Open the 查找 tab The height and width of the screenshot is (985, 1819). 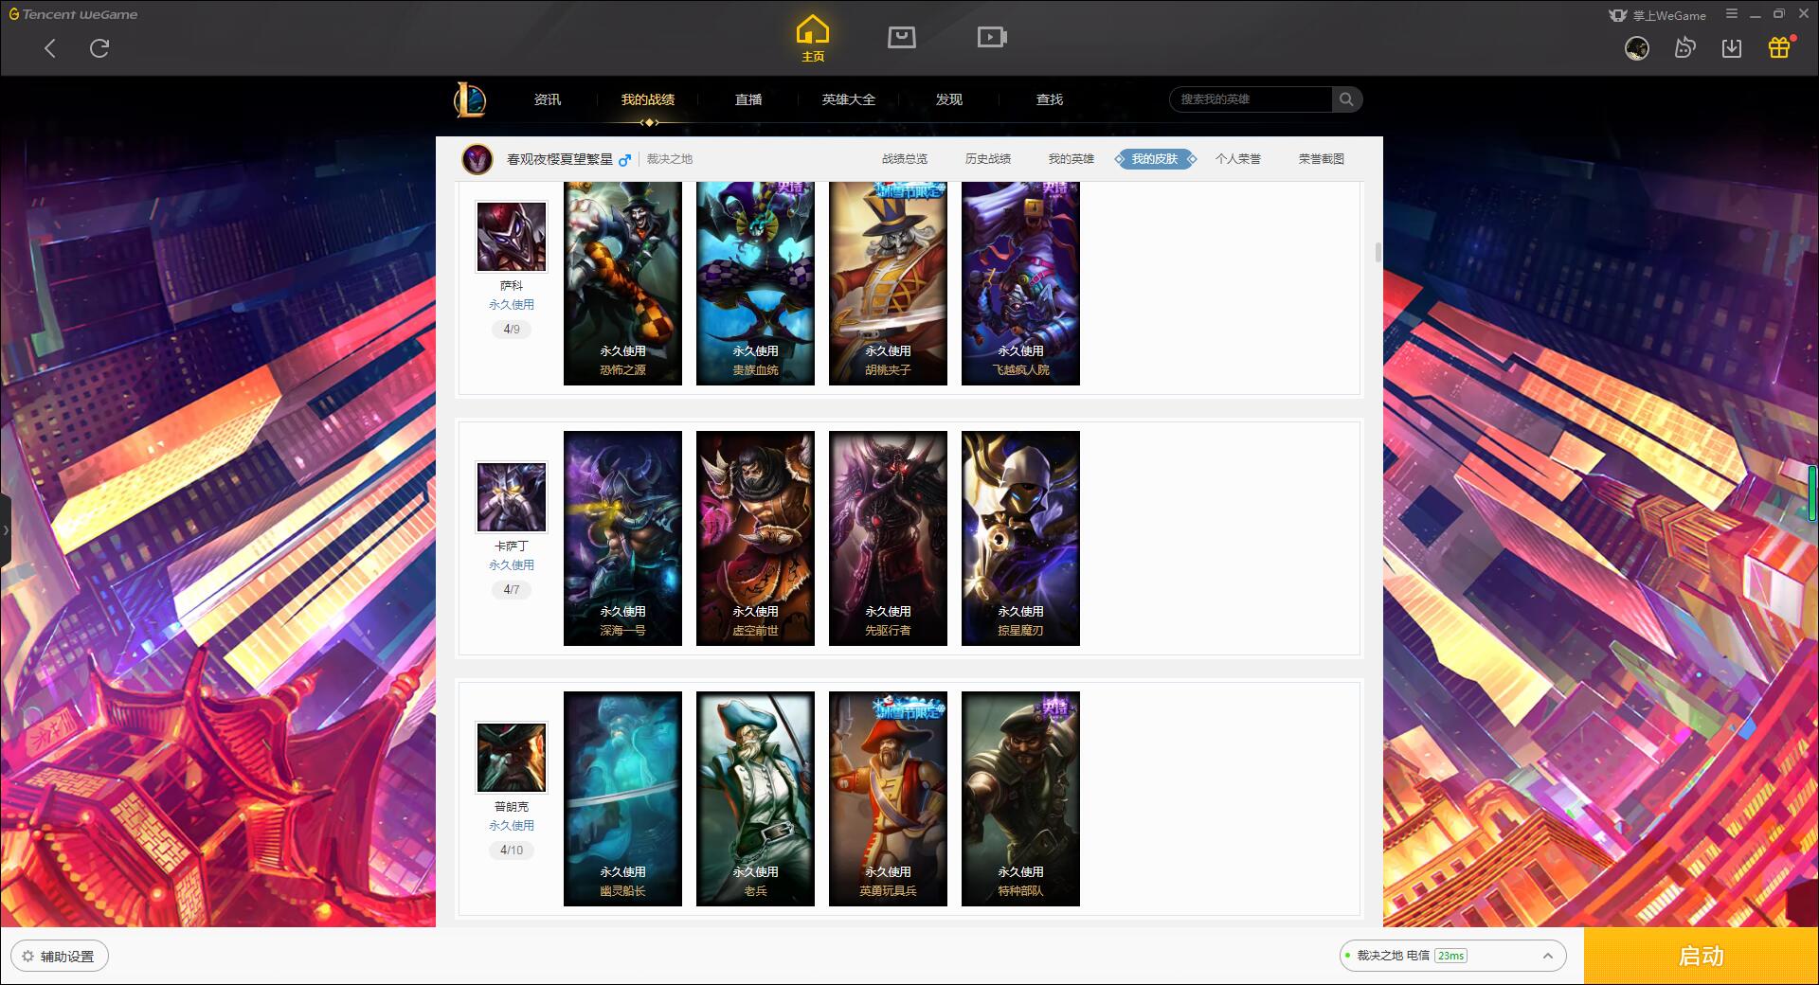pos(1050,99)
